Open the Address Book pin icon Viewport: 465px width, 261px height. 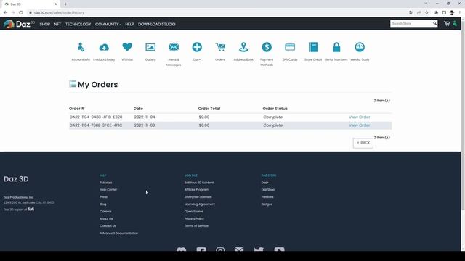[243, 47]
